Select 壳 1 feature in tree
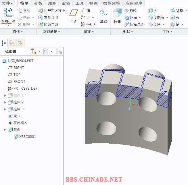Image resolution: width=188 pixels, height=185 pixels. point(14,116)
